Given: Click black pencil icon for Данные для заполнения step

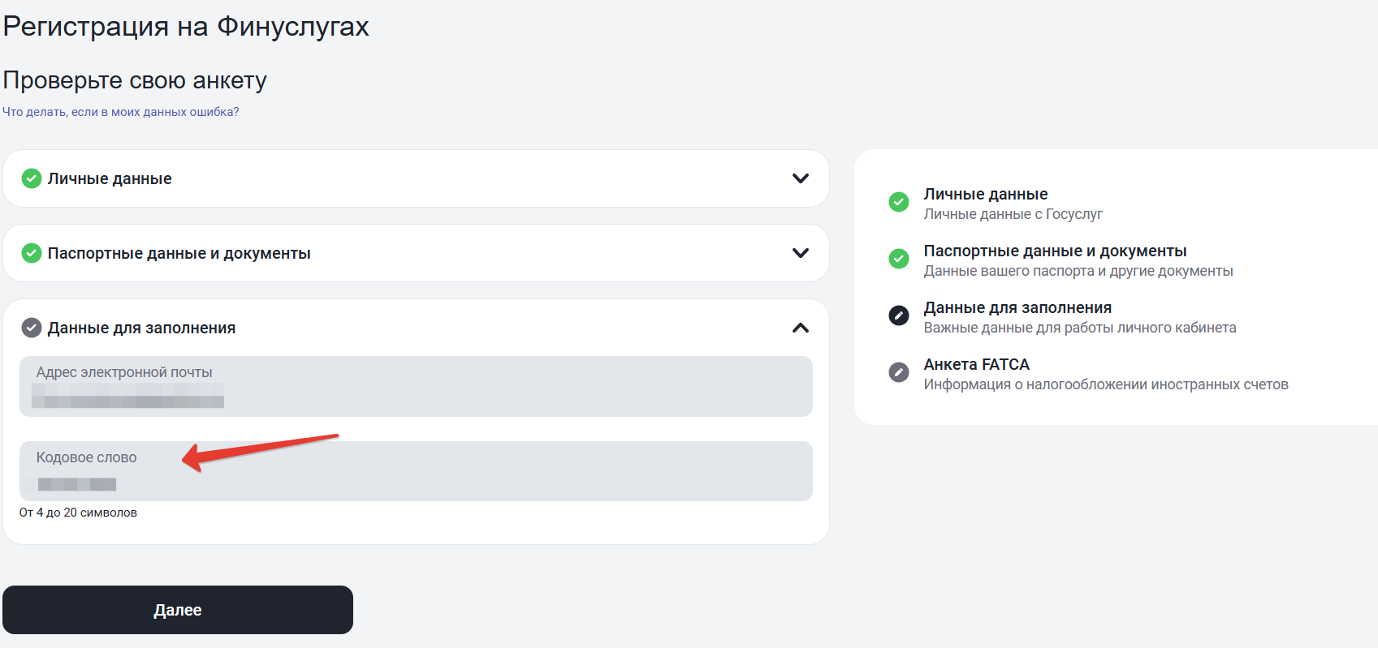Looking at the screenshot, I should 899,315.
